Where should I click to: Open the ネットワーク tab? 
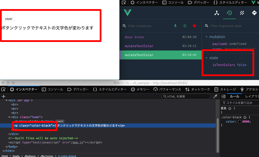click(198, 90)
